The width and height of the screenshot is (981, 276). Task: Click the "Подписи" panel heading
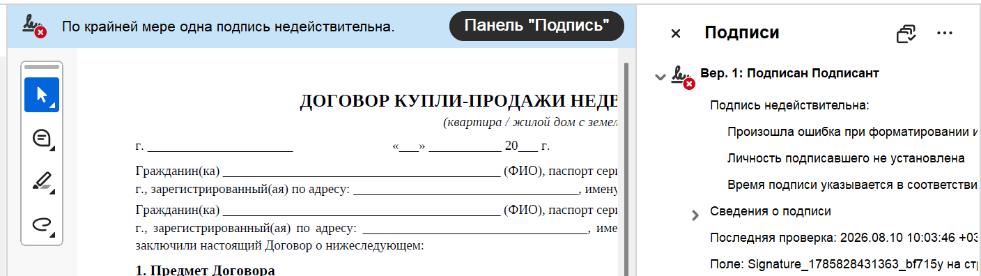(742, 33)
